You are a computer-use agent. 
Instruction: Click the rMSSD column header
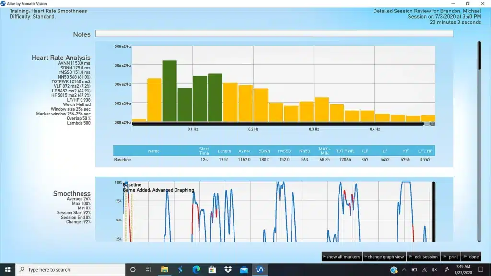(x=284, y=151)
